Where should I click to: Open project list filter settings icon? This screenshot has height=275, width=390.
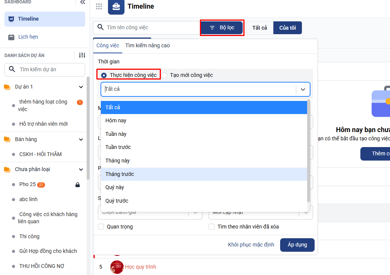click(x=82, y=56)
